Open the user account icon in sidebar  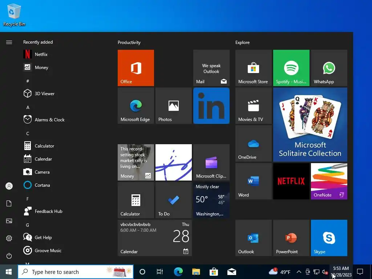point(9,186)
